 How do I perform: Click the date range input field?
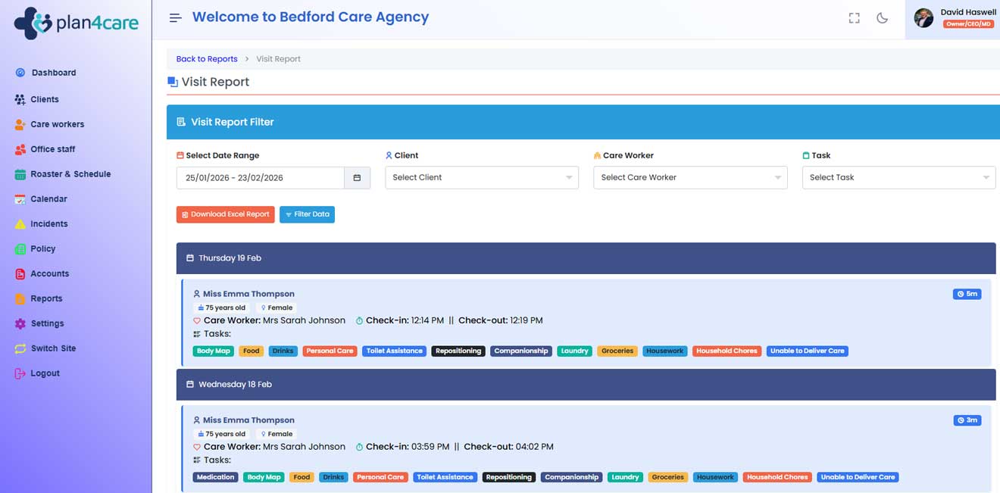260,178
